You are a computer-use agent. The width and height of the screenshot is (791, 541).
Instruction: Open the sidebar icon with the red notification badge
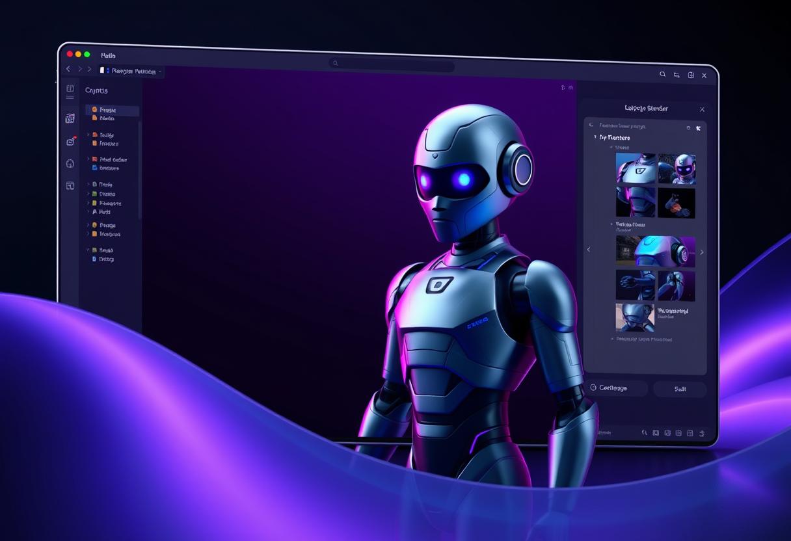pos(70,141)
